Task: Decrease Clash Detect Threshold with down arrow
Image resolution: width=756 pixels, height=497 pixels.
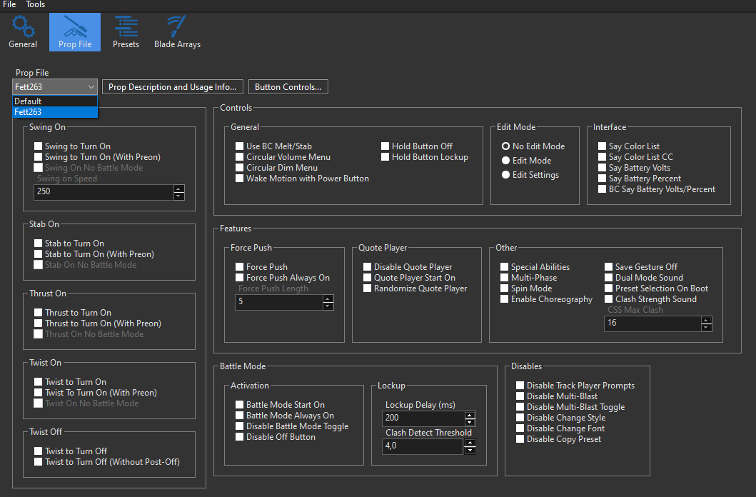Action: point(469,451)
